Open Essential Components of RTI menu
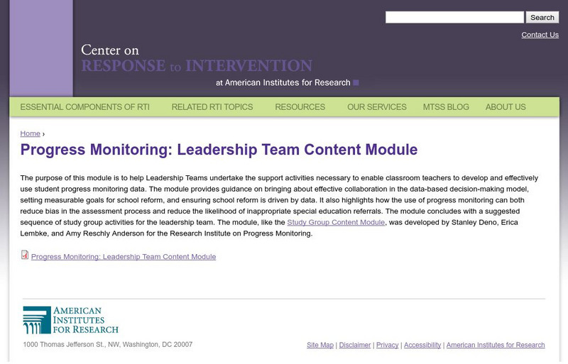The width and height of the screenshot is (568, 364). click(x=84, y=107)
